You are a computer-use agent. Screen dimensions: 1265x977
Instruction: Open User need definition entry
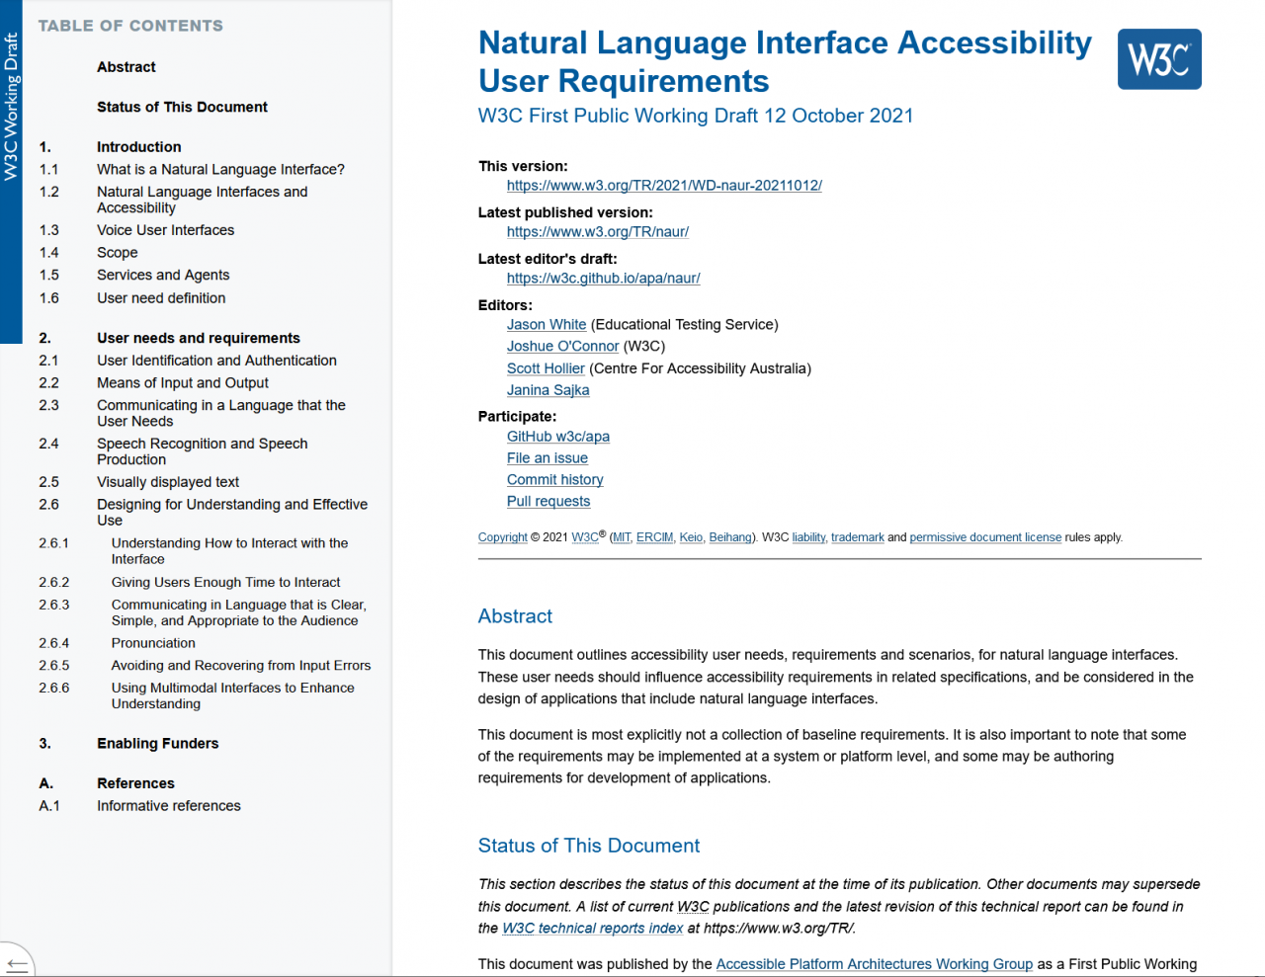pos(161,298)
